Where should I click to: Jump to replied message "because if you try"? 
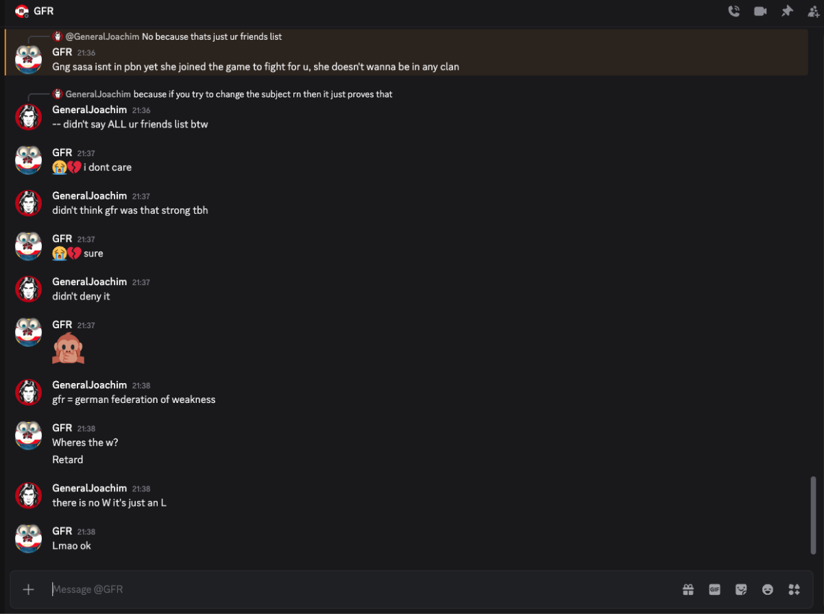tap(263, 94)
